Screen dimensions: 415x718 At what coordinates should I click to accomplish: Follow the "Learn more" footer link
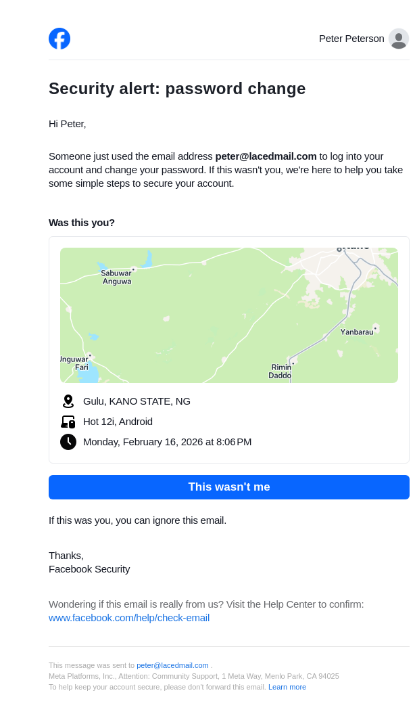pyautogui.click(x=287, y=687)
